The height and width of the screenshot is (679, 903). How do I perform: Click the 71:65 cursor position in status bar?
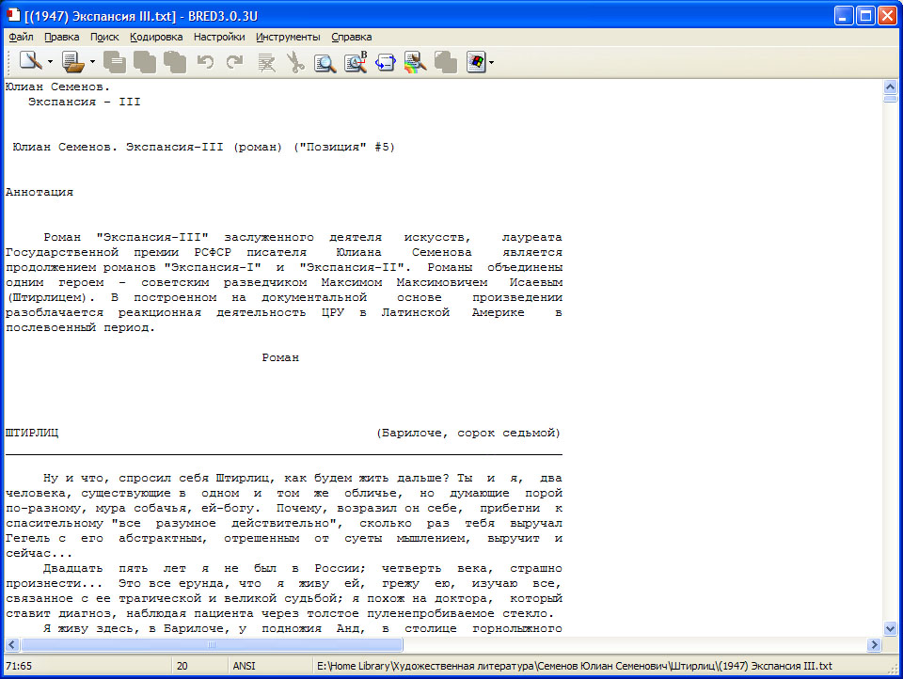[x=19, y=666]
